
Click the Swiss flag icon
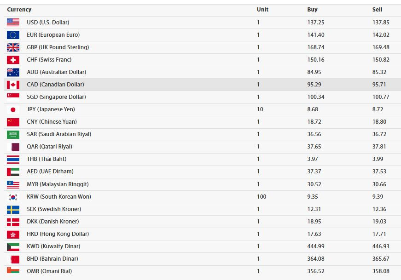coord(13,60)
